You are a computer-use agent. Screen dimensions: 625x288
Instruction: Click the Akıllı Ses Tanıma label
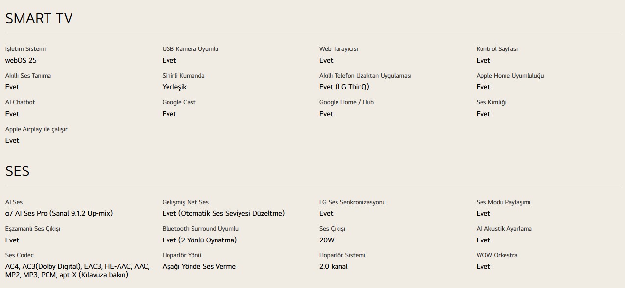point(28,76)
